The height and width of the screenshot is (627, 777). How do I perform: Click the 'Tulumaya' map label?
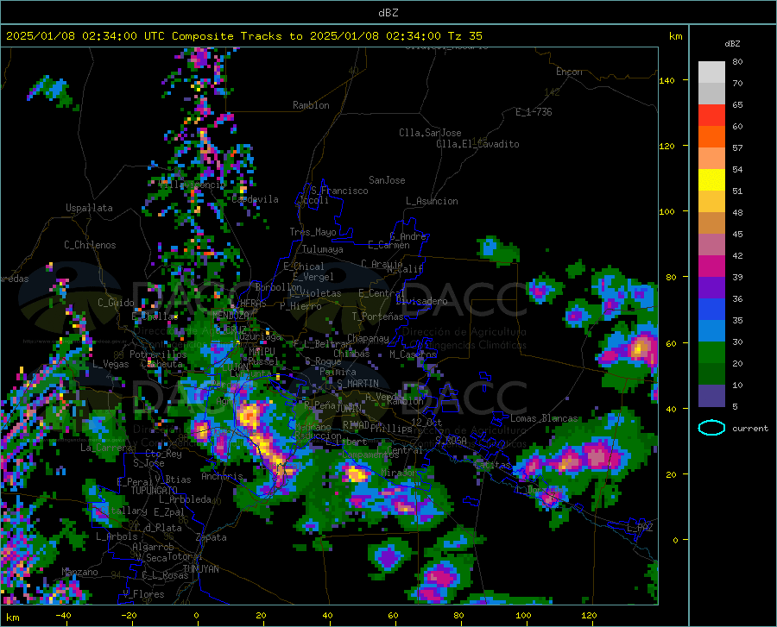[x=323, y=249]
